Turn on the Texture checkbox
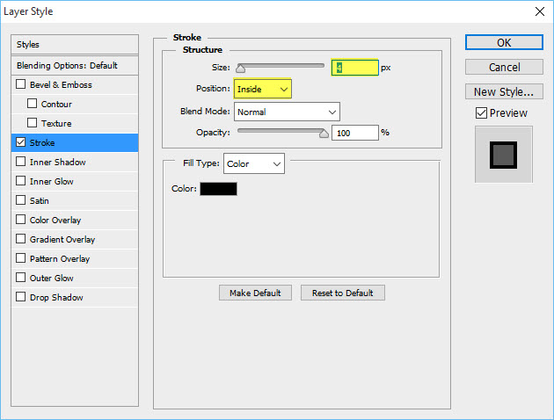Screen dimensions: 554x420 coord(33,124)
